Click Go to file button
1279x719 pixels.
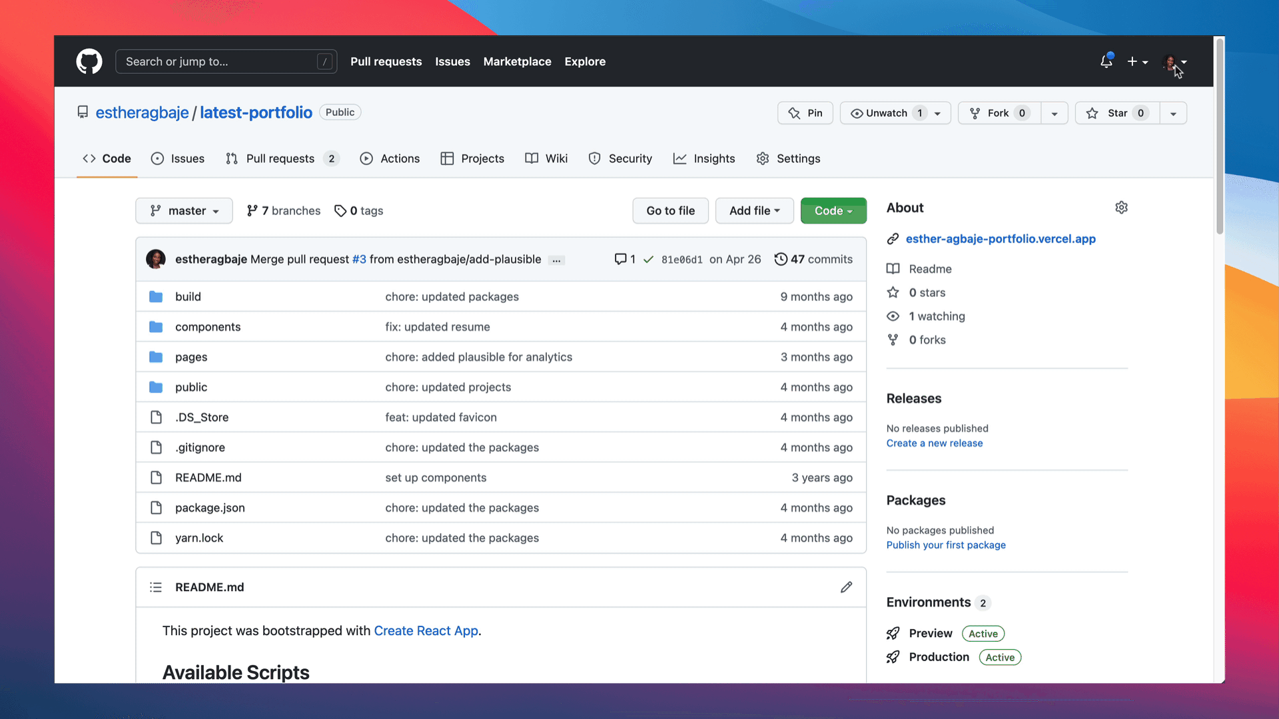click(670, 210)
